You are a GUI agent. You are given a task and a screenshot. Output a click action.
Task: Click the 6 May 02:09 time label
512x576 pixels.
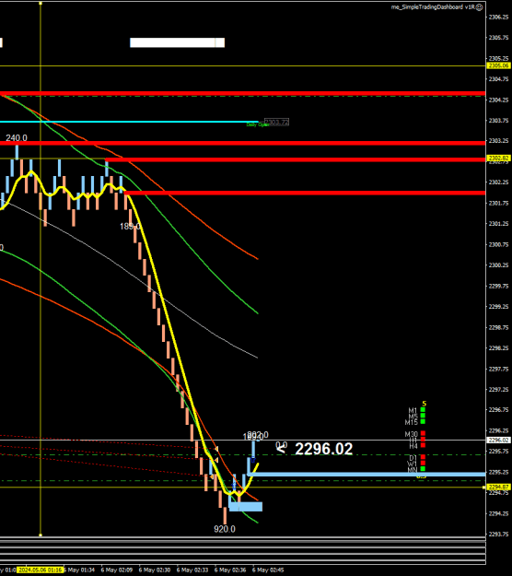coord(117,570)
